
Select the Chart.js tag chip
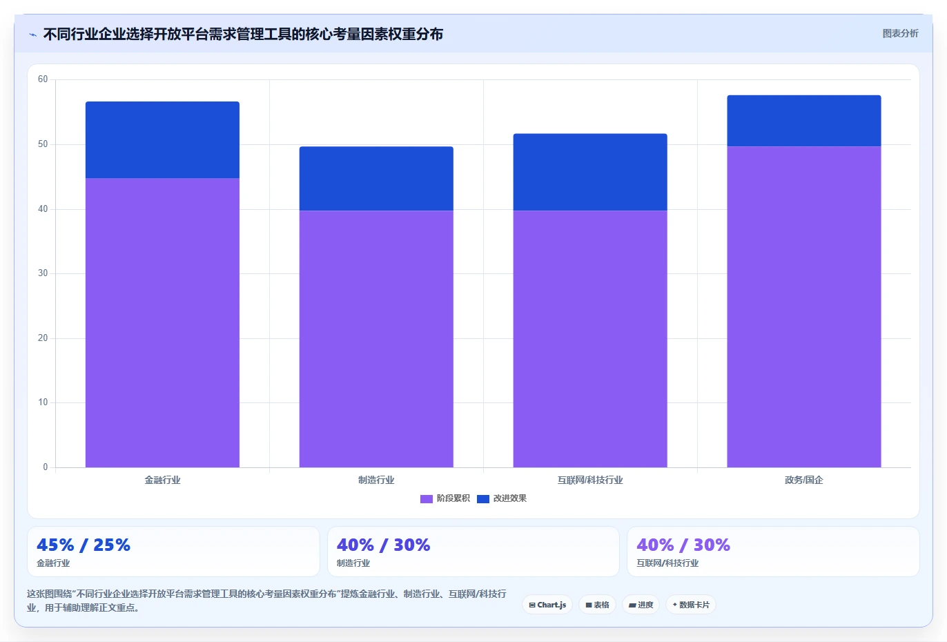tap(547, 605)
